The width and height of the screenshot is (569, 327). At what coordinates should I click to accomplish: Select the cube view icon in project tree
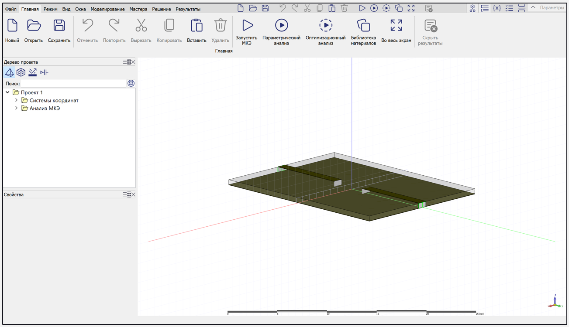(21, 72)
